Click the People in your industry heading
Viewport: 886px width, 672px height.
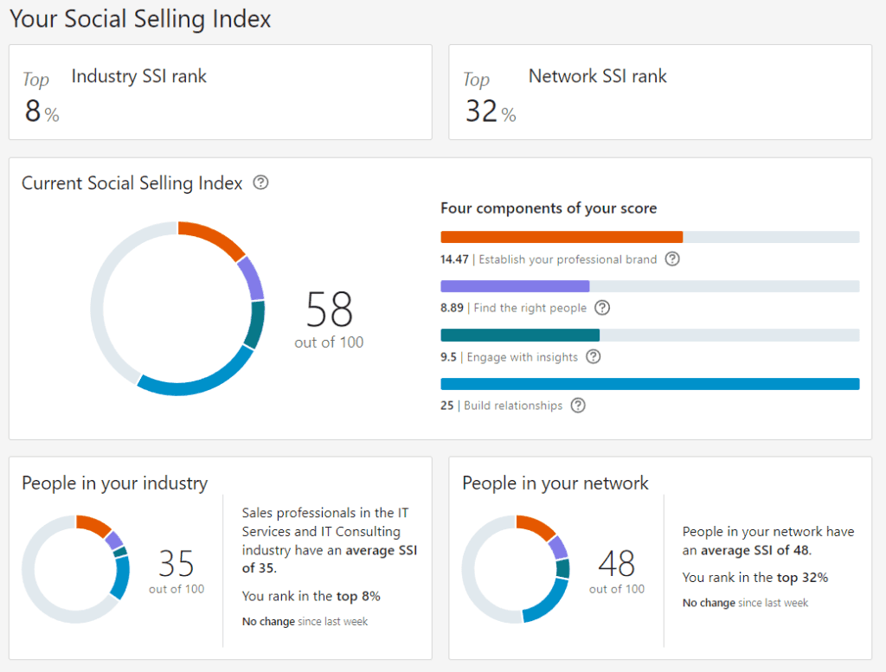(115, 483)
